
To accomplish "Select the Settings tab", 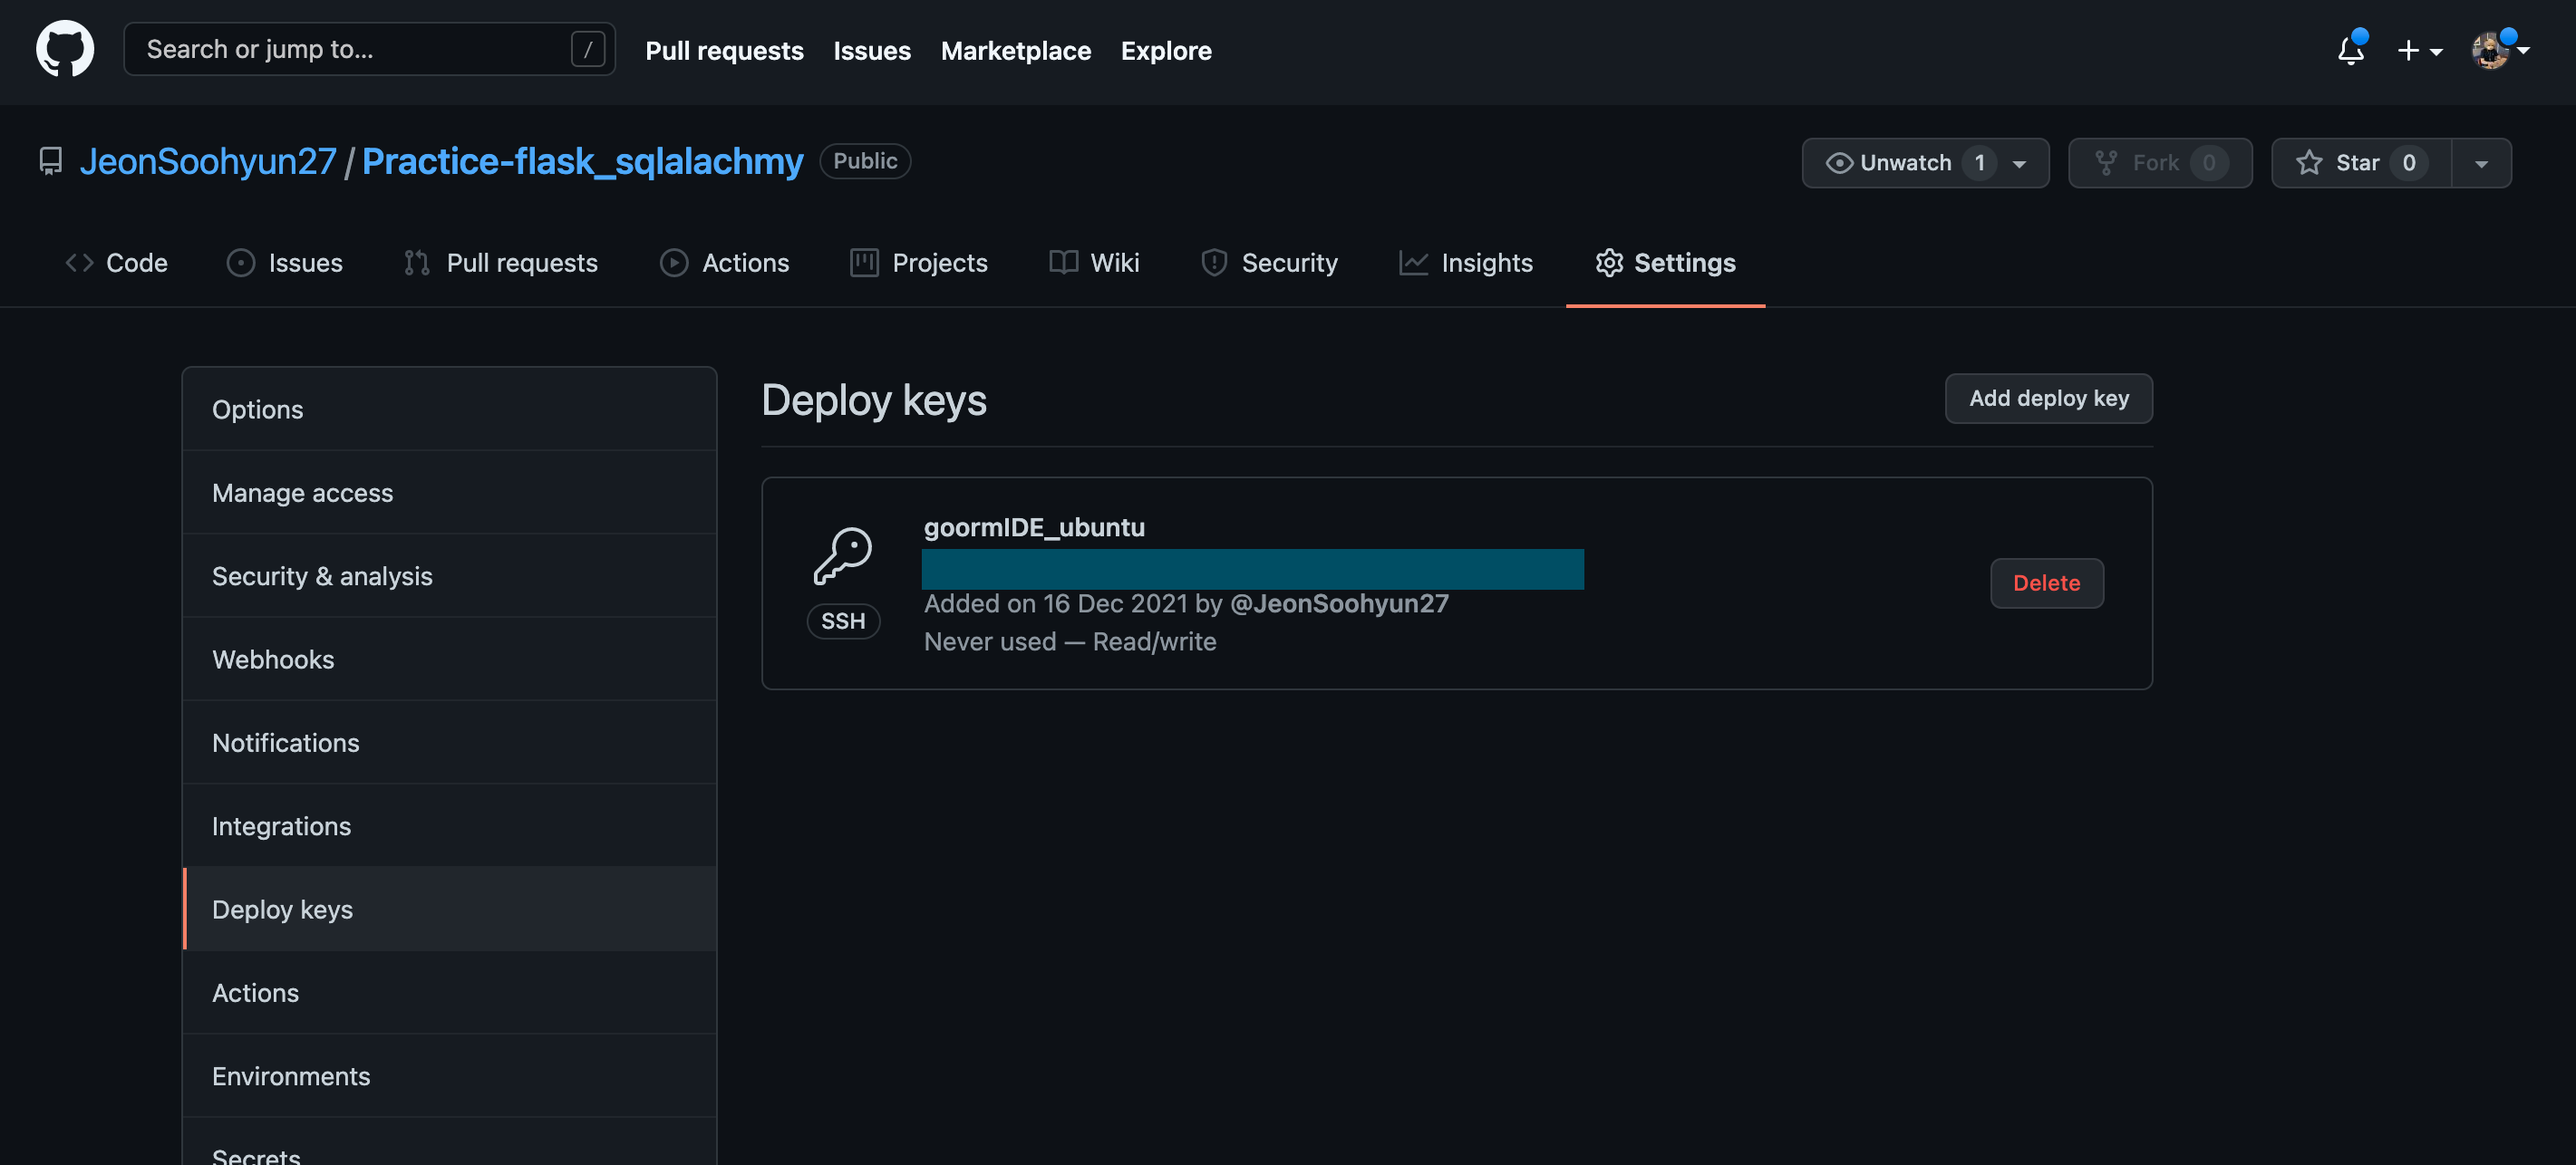I will pos(1666,263).
